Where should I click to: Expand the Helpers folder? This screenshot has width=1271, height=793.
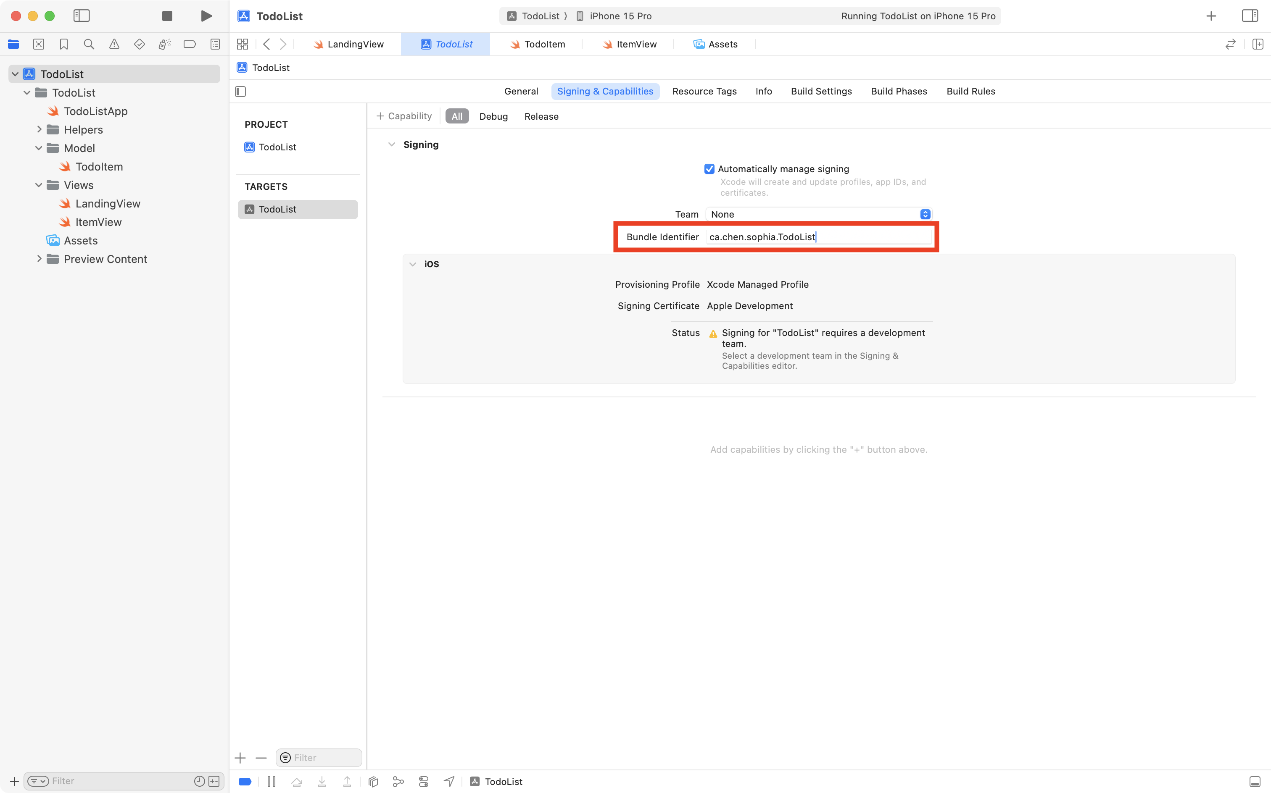click(x=39, y=129)
